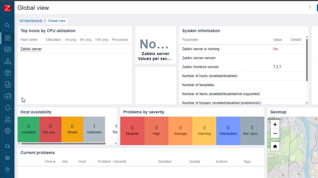
Task: Click the 'Zabbix server version' row
Action: [242, 58]
